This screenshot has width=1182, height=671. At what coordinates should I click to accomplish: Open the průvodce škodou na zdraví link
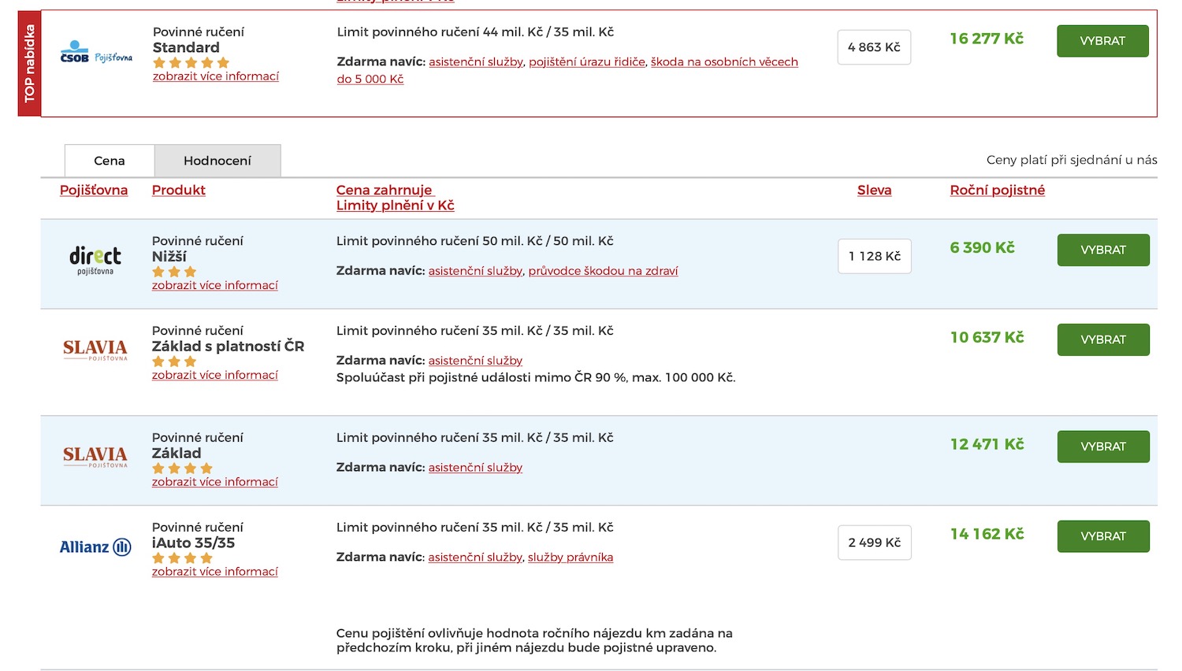[x=603, y=271]
